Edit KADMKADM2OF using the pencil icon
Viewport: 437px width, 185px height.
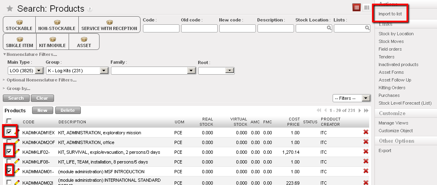point(17,142)
